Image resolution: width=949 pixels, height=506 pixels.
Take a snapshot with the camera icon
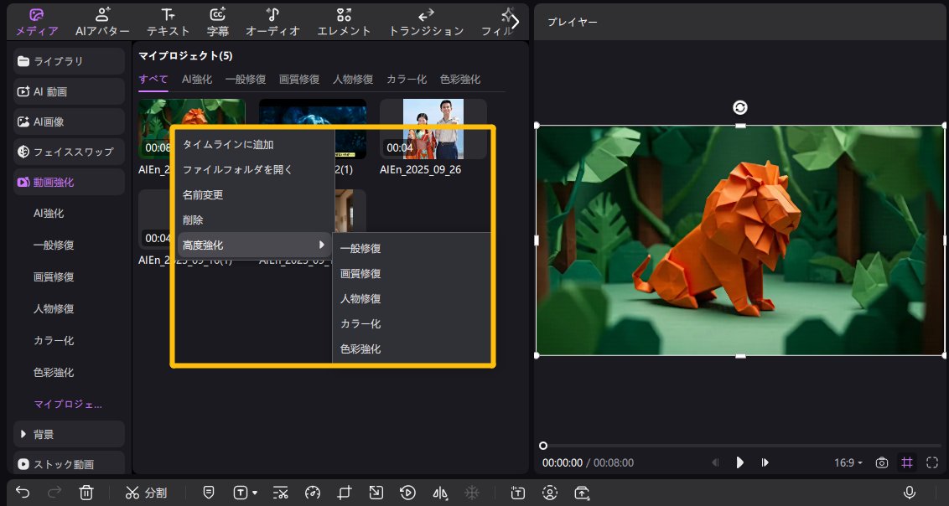coord(881,462)
